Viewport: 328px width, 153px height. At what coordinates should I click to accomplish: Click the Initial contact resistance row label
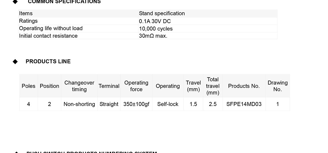click(48, 36)
